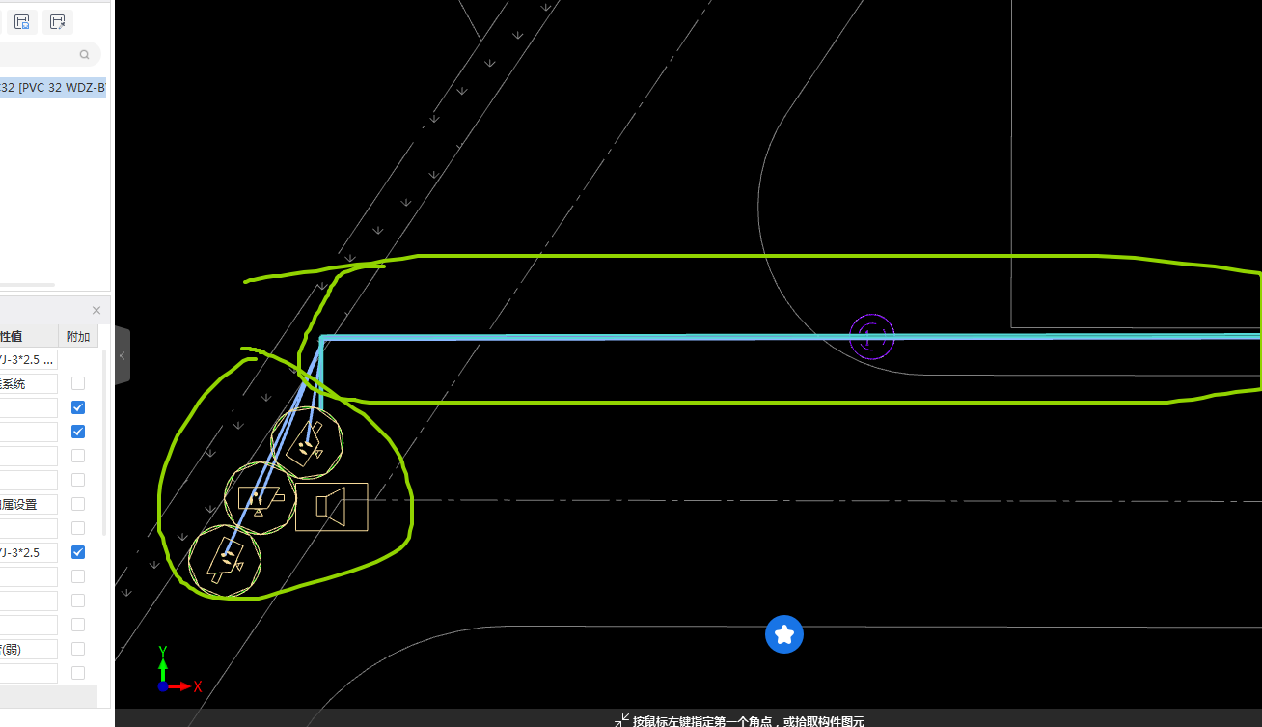Image resolution: width=1262 pixels, height=727 pixels.
Task: Toggle the 附加 checkbox beside '系统' value
Action: (x=78, y=383)
